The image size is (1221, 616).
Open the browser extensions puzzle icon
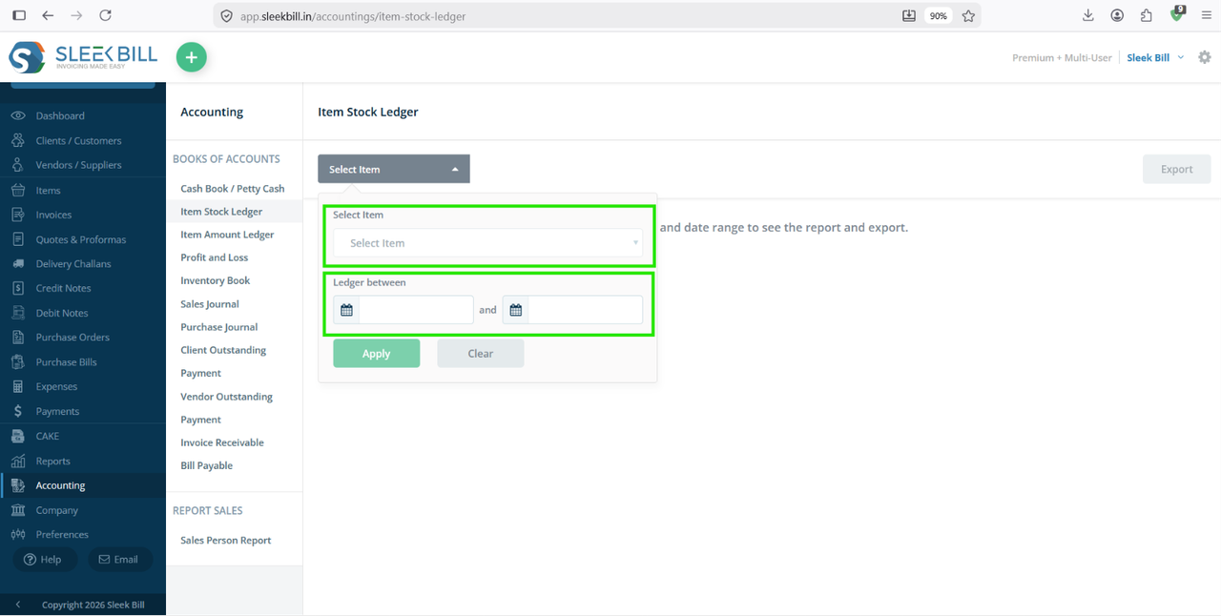click(x=1147, y=15)
